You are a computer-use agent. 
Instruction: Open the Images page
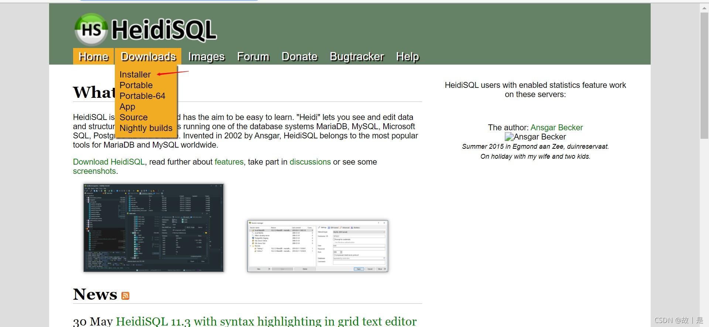[206, 56]
